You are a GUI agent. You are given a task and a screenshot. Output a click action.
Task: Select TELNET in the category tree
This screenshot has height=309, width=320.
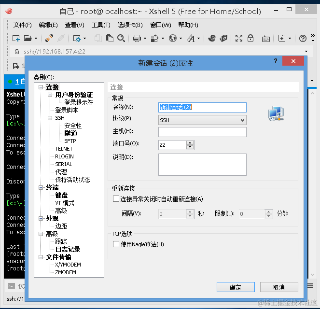pyautogui.click(x=64, y=149)
